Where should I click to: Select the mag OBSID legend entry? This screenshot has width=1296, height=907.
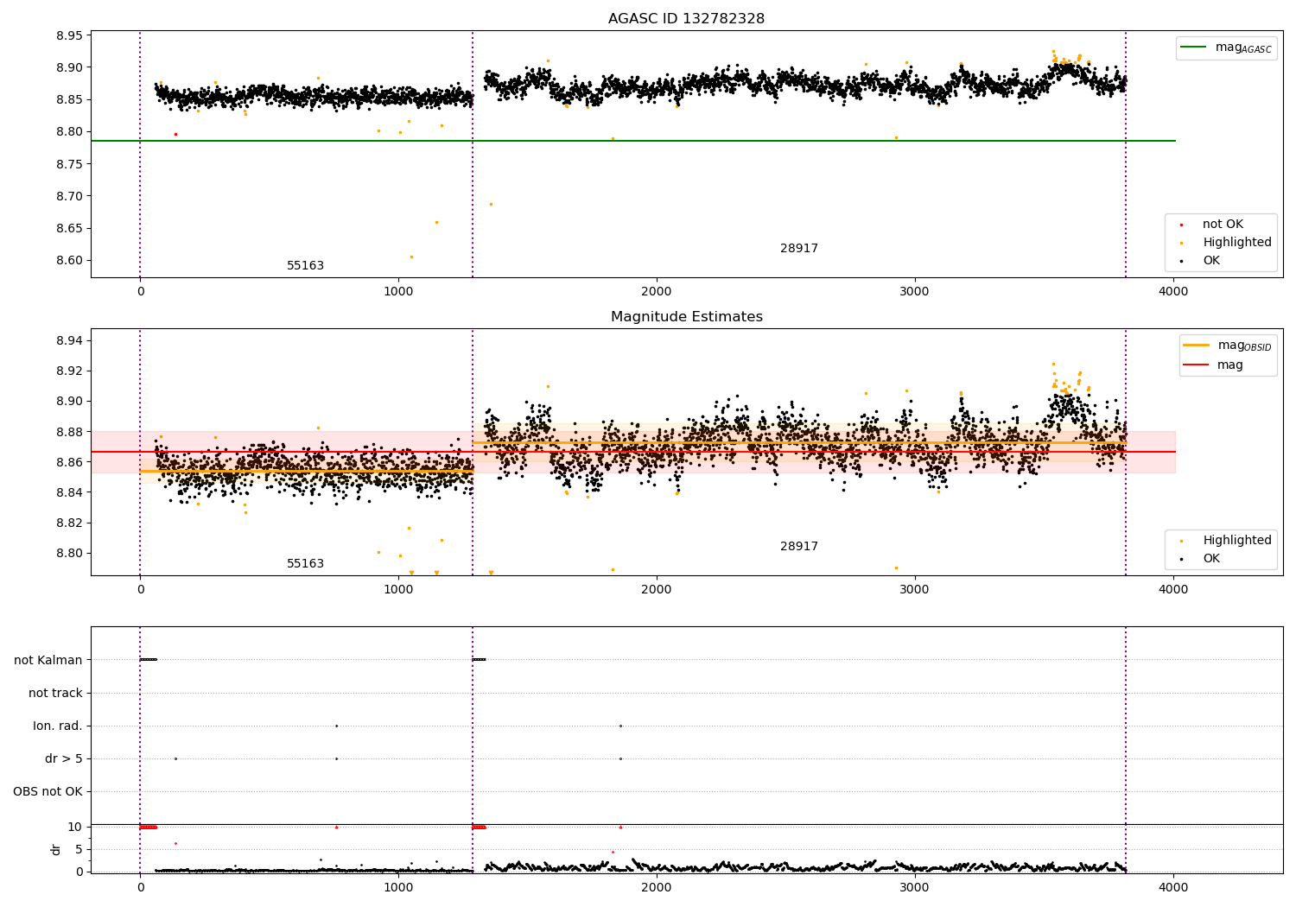coord(1228,346)
